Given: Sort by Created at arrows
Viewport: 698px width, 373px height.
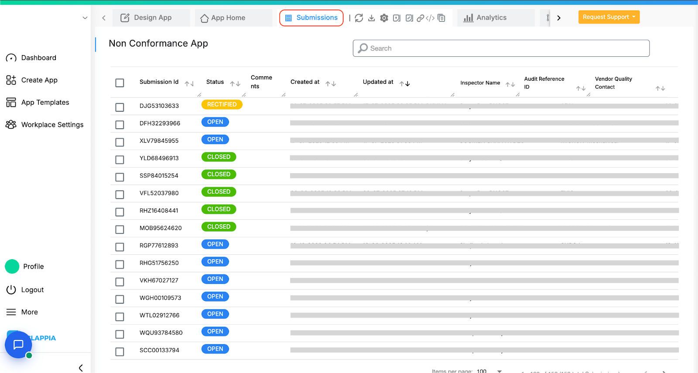Looking at the screenshot, I should tap(331, 83).
